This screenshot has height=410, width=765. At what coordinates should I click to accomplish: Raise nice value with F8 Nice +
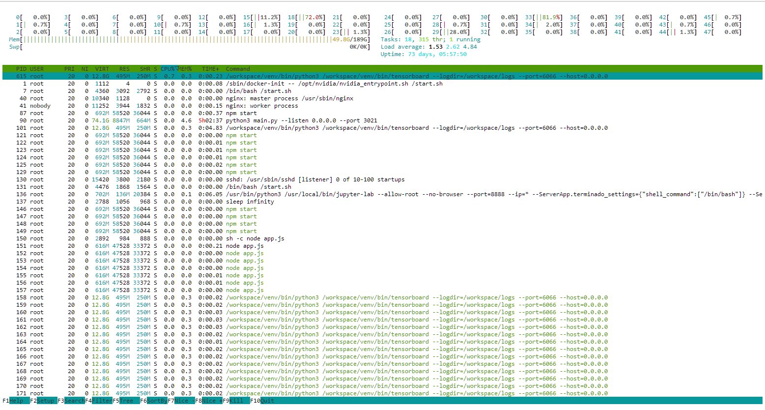[209, 401]
